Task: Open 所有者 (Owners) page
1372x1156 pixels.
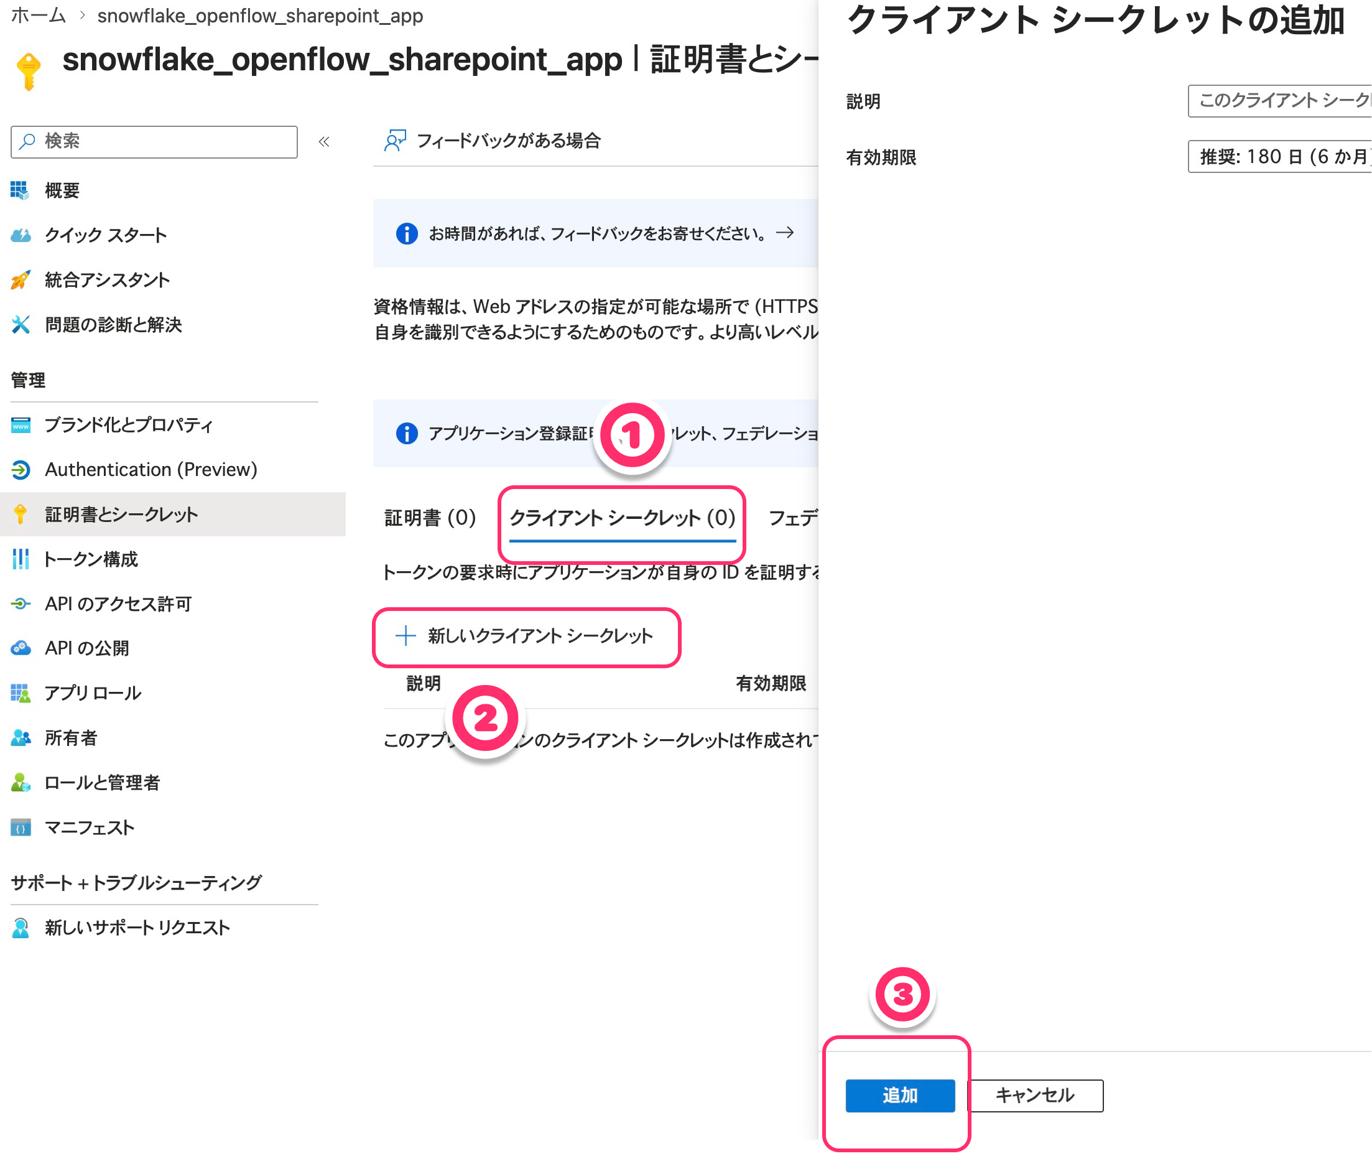Action: (72, 737)
